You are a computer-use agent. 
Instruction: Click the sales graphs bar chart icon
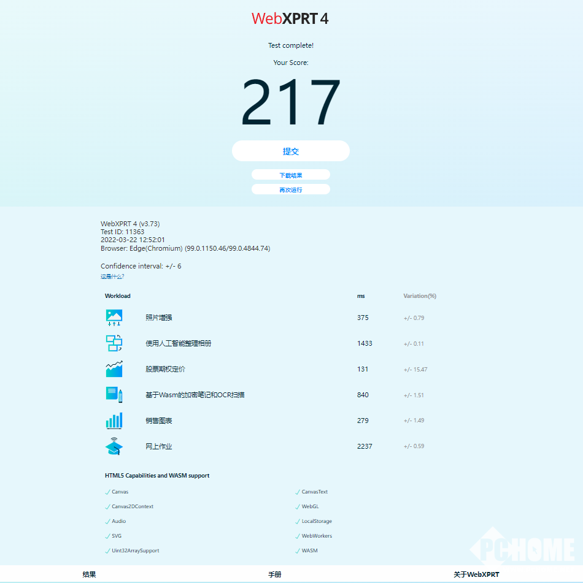click(x=114, y=421)
